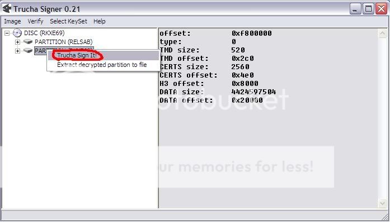
Task: Click the drive icon of the highlighted partition
Action: point(28,51)
